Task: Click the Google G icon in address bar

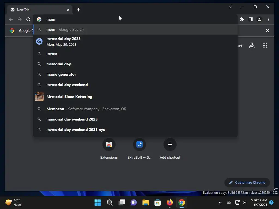Action: point(39,19)
